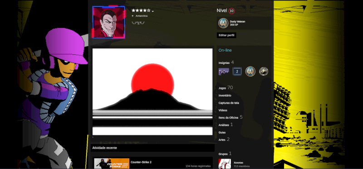Open the lightning bolt badge
This screenshot has height=169, width=363.
tap(264, 72)
